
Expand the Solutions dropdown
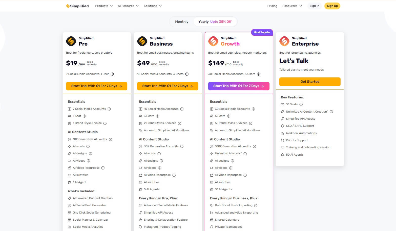(x=153, y=6)
